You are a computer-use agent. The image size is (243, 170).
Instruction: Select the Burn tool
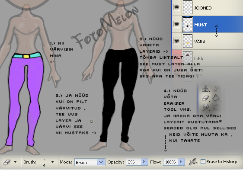pos(216,107)
